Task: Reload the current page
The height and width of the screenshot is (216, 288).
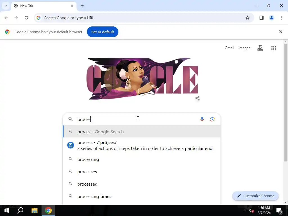Action: tap(26, 18)
